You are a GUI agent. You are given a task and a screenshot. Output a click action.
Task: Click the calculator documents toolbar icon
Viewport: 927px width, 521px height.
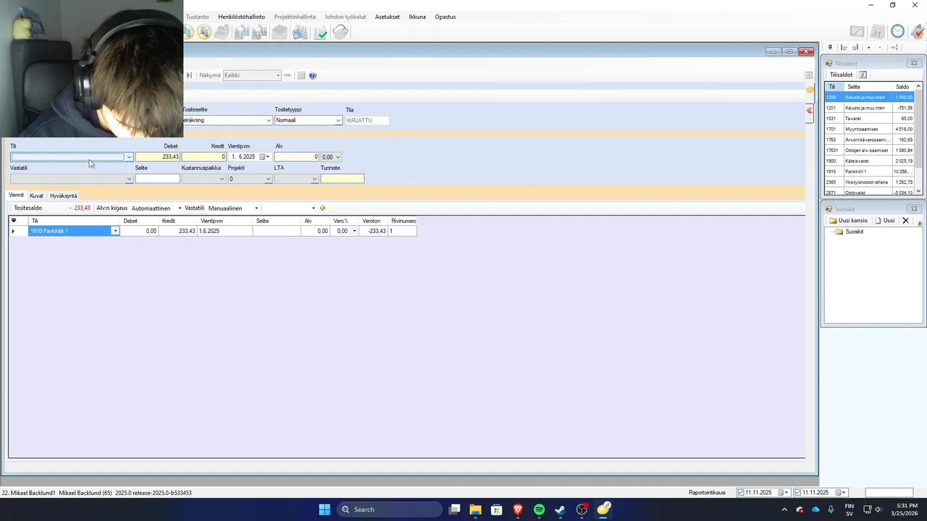coord(300,32)
